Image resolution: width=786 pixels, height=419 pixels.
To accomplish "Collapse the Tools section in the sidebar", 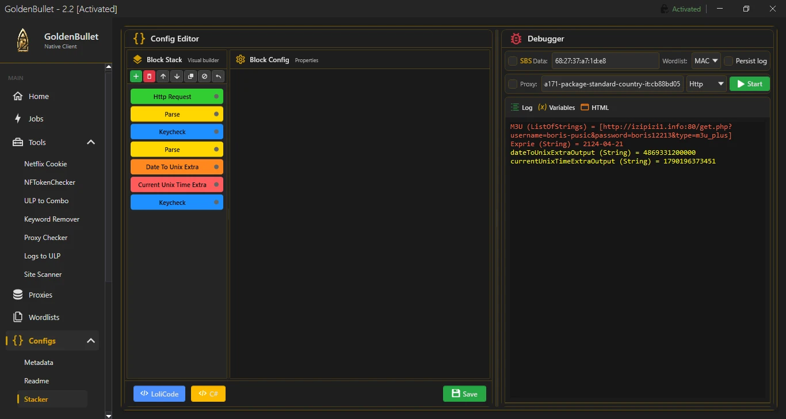I will coord(91,142).
